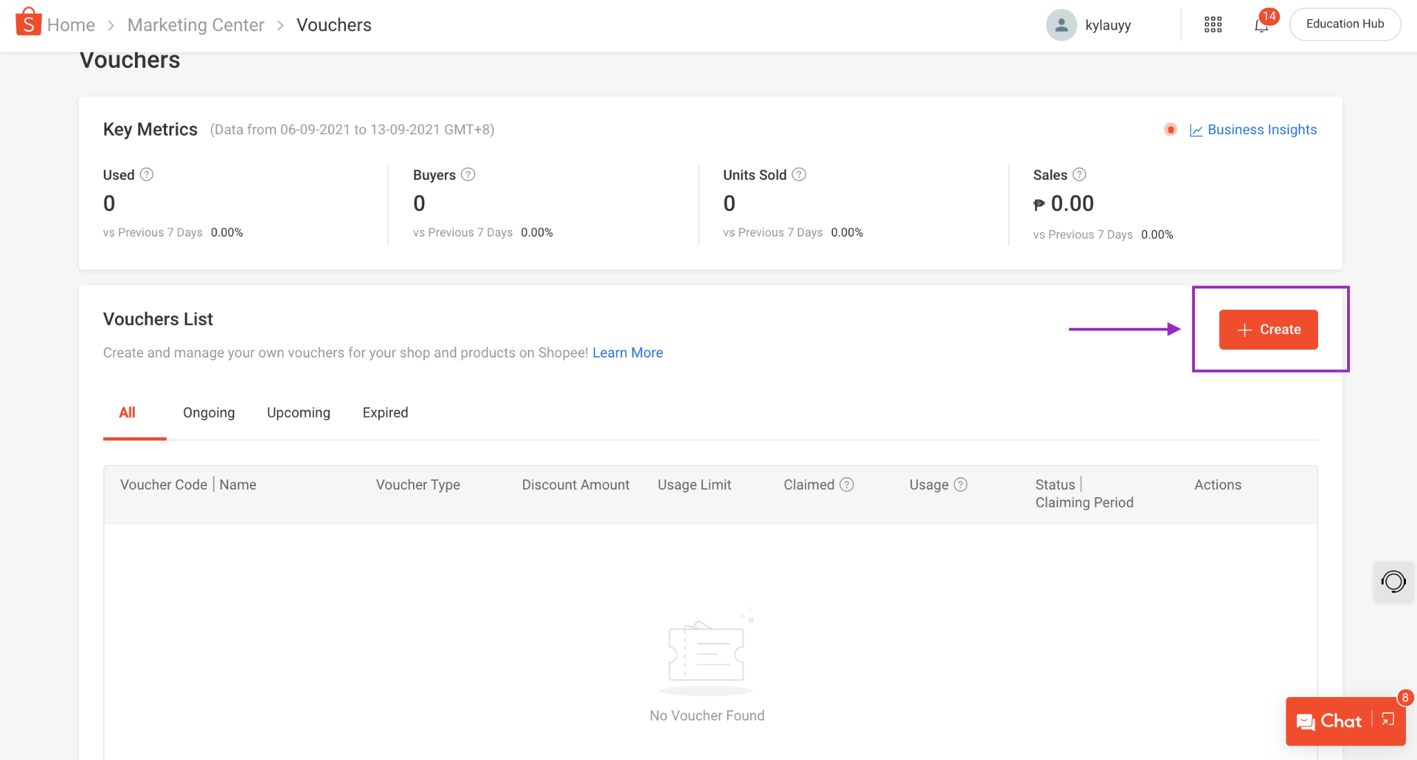Open the customer support headset icon
This screenshot has width=1417, height=760.
[1393, 582]
